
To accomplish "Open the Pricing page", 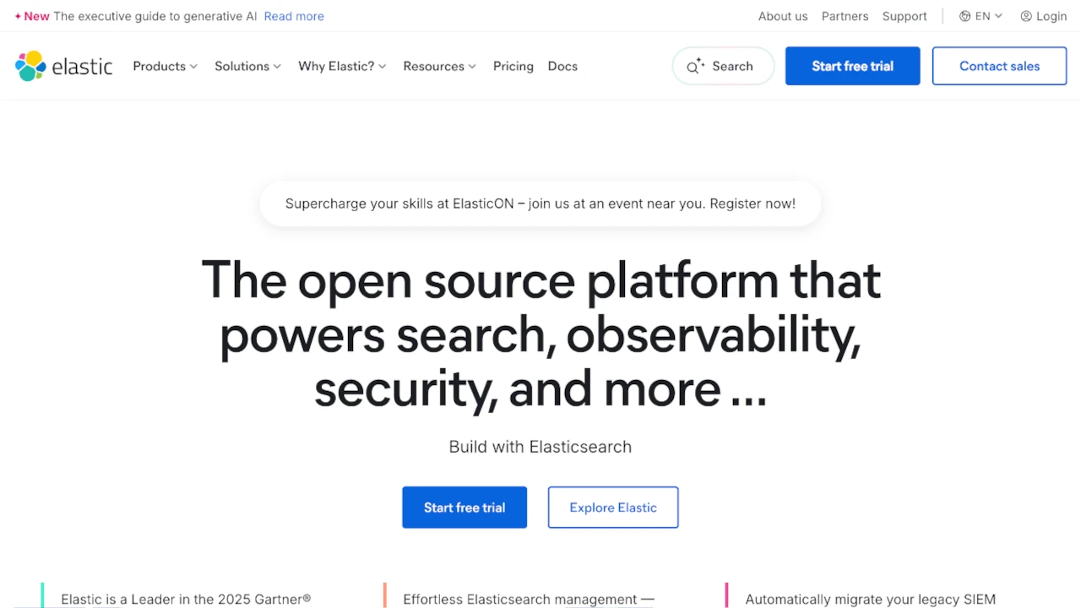I will [x=513, y=66].
